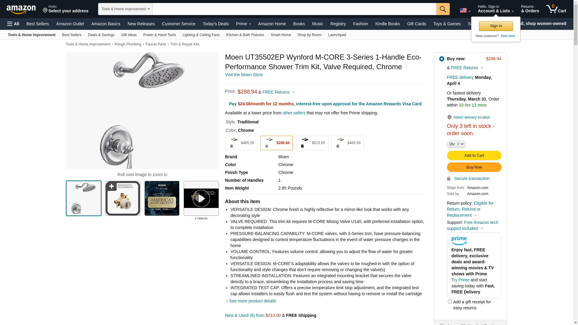Viewport: 578px width, 325px height.
Task: Select the $523.65 black color swatch
Action: (x=312, y=143)
